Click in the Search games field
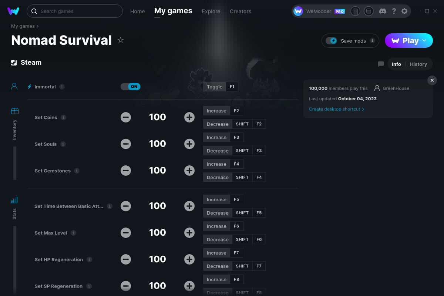The image size is (444, 296). (x=75, y=11)
